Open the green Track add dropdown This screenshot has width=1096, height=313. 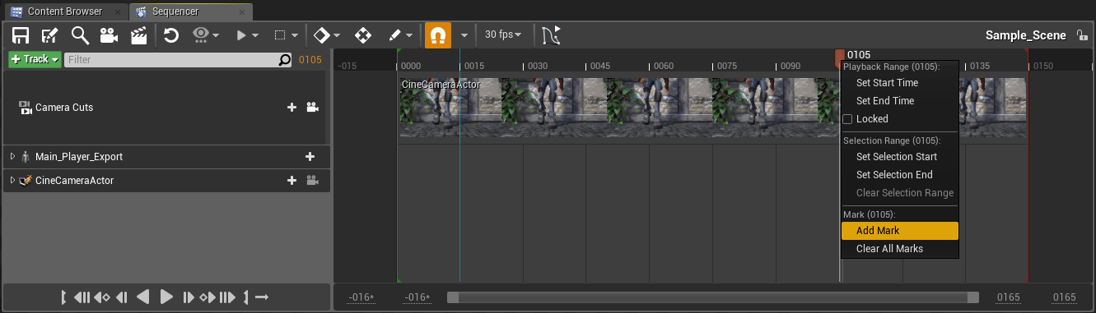coord(35,60)
